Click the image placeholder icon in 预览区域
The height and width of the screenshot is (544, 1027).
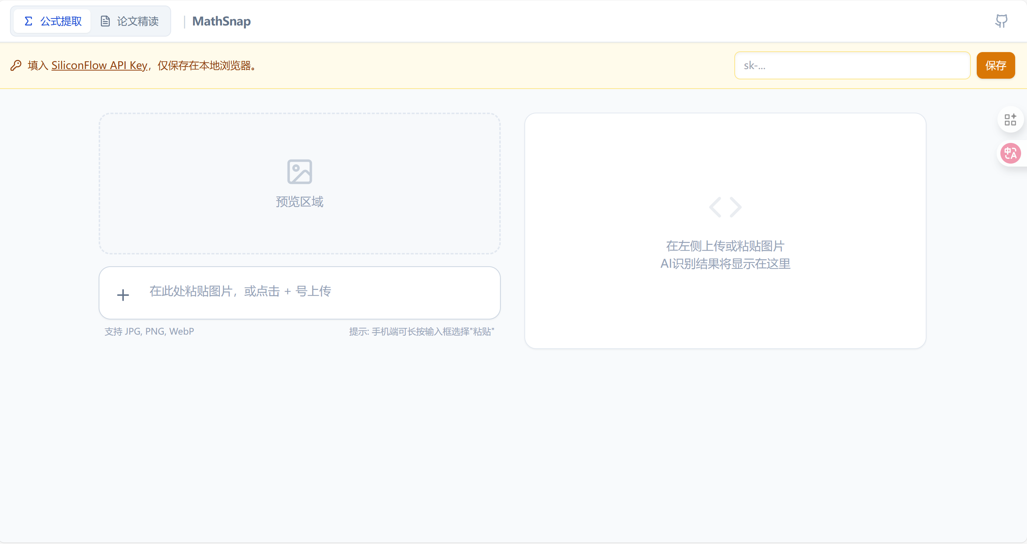click(x=300, y=171)
